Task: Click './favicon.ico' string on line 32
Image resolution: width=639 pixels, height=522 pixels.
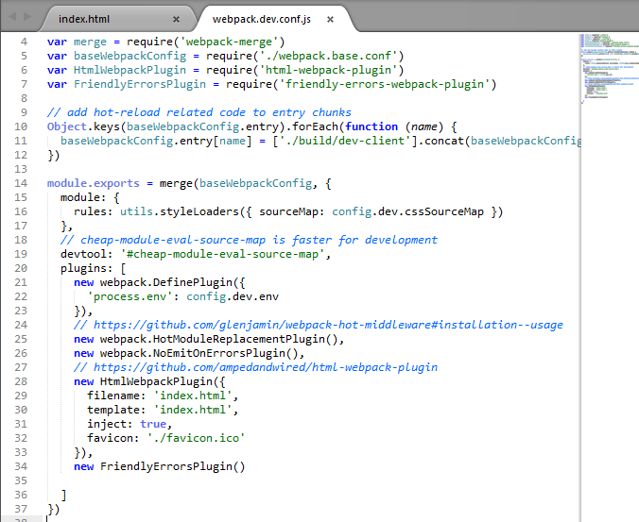Action: pos(196,438)
